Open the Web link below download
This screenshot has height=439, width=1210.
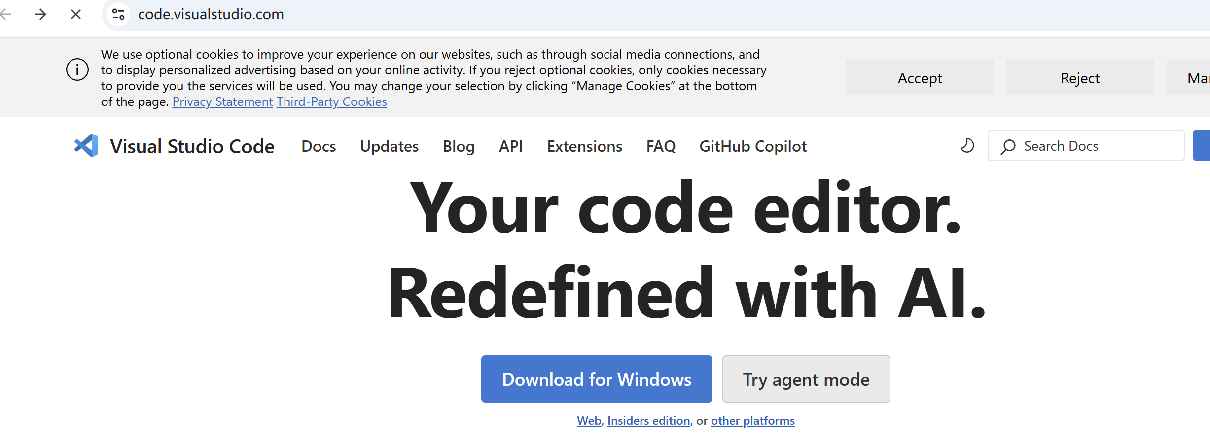(x=589, y=420)
